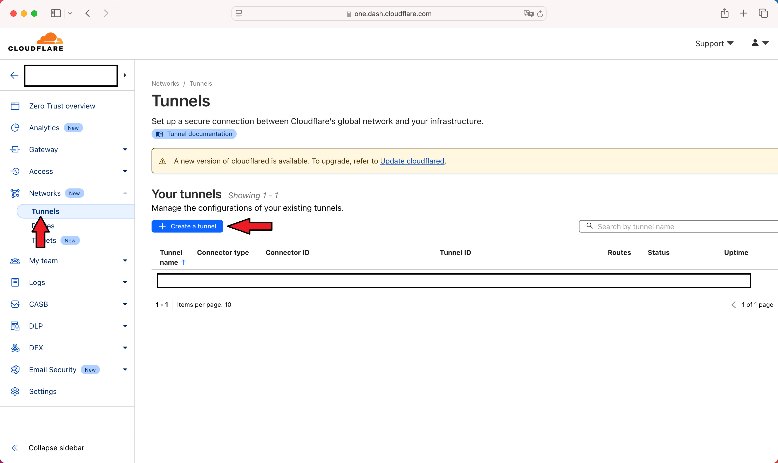Select Tunnels in the Networks submenu
Viewport: 778px width, 463px height.
[46, 212]
